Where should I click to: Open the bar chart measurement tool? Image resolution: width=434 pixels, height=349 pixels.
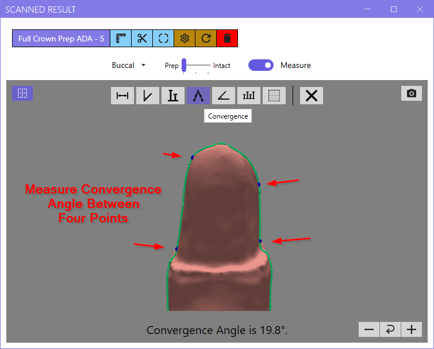click(x=249, y=96)
